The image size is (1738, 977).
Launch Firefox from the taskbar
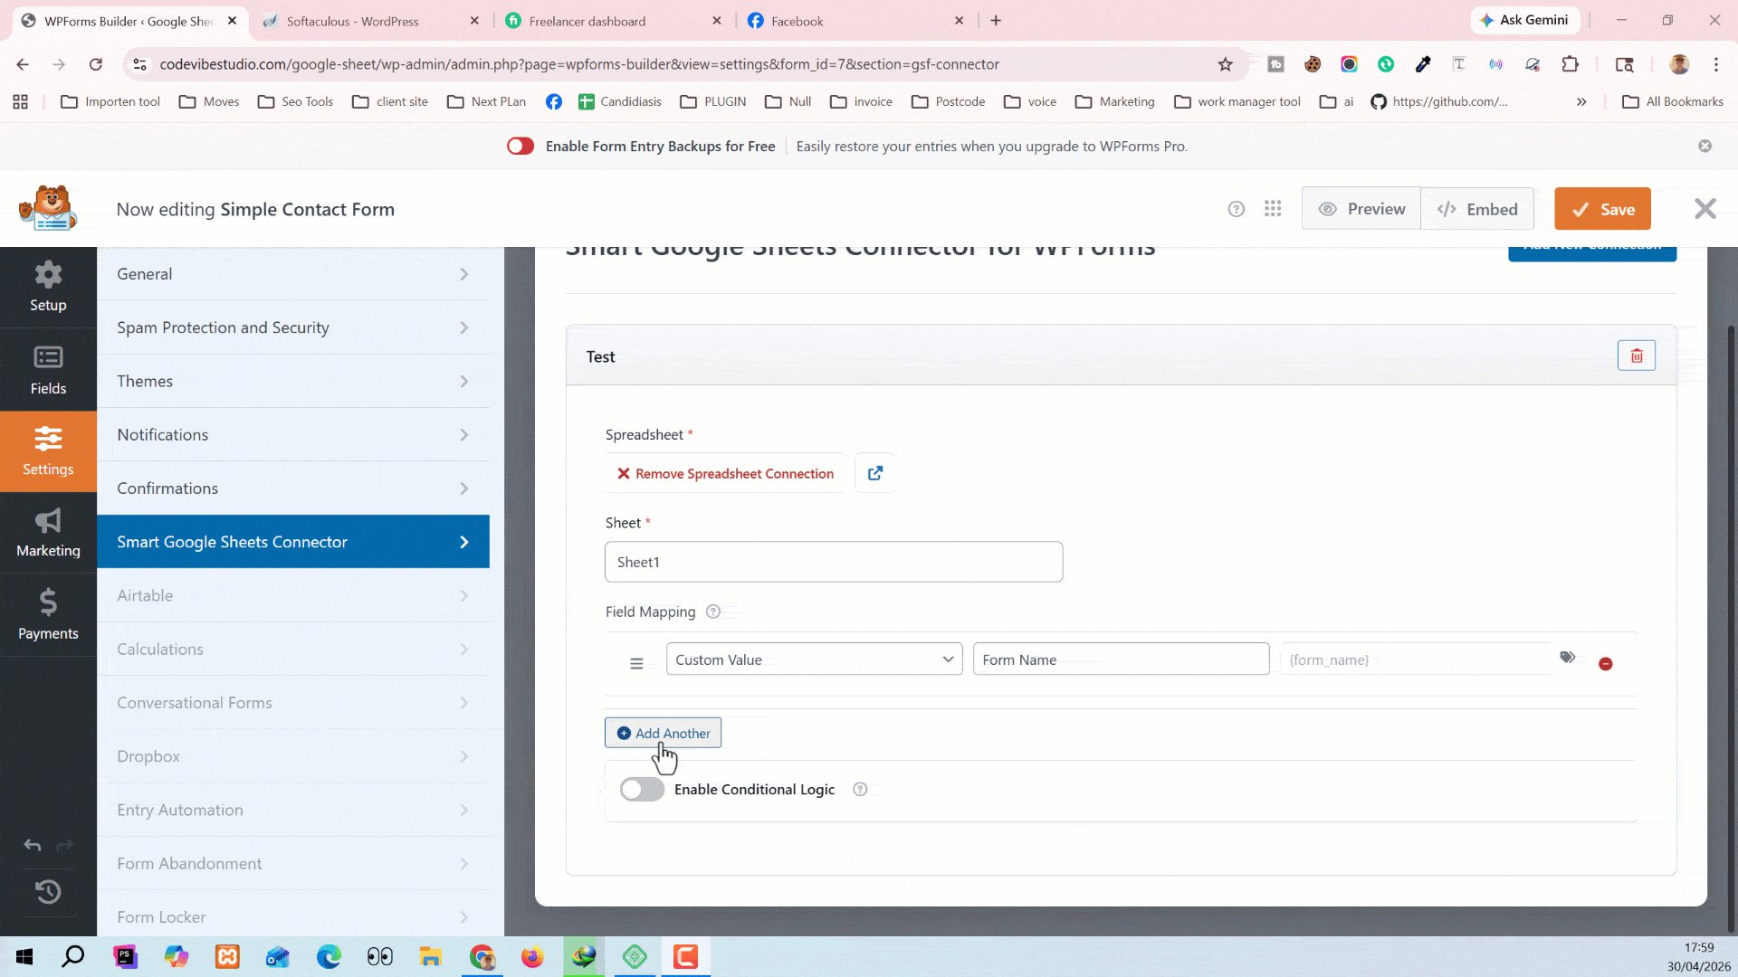pos(532,956)
